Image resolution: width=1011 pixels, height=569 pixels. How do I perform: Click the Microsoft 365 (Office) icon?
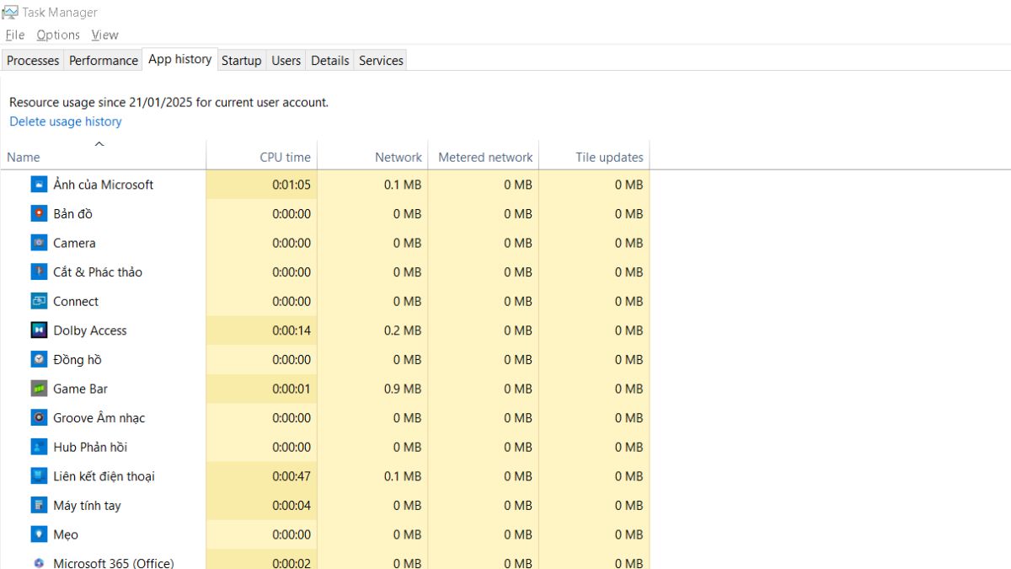coord(38,563)
